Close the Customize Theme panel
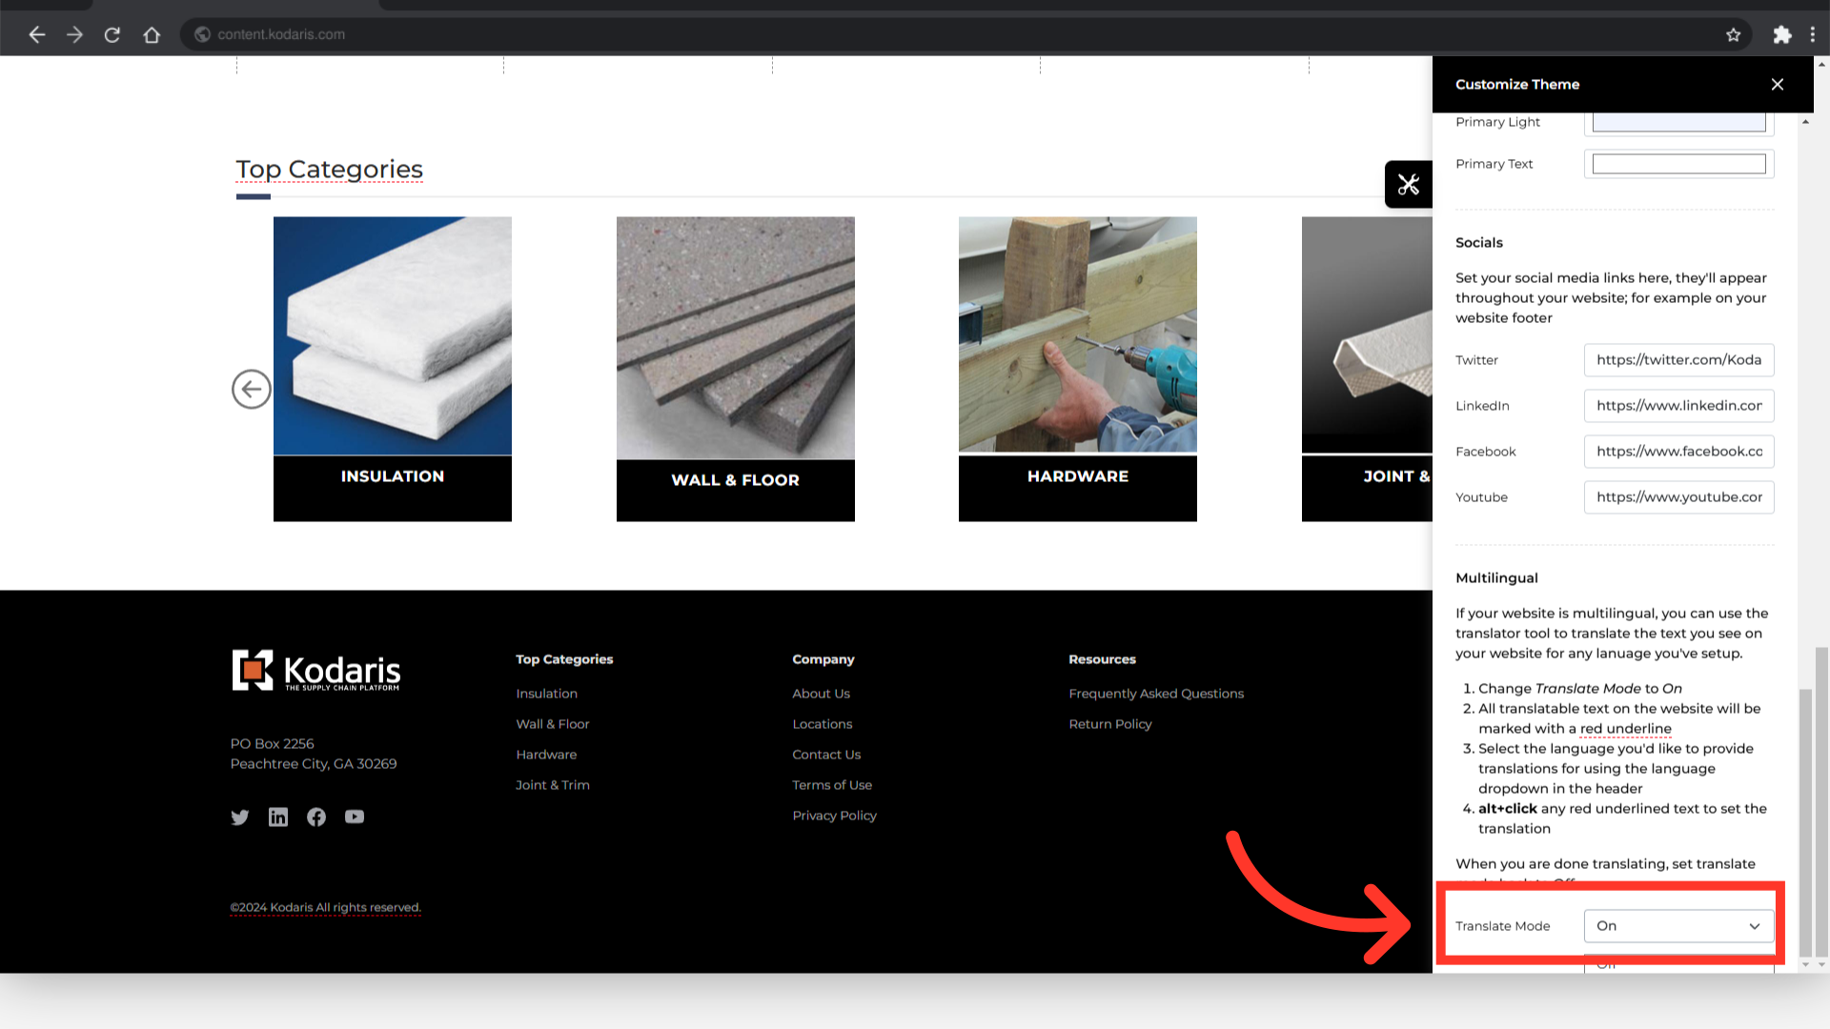This screenshot has width=1830, height=1029. tap(1778, 85)
